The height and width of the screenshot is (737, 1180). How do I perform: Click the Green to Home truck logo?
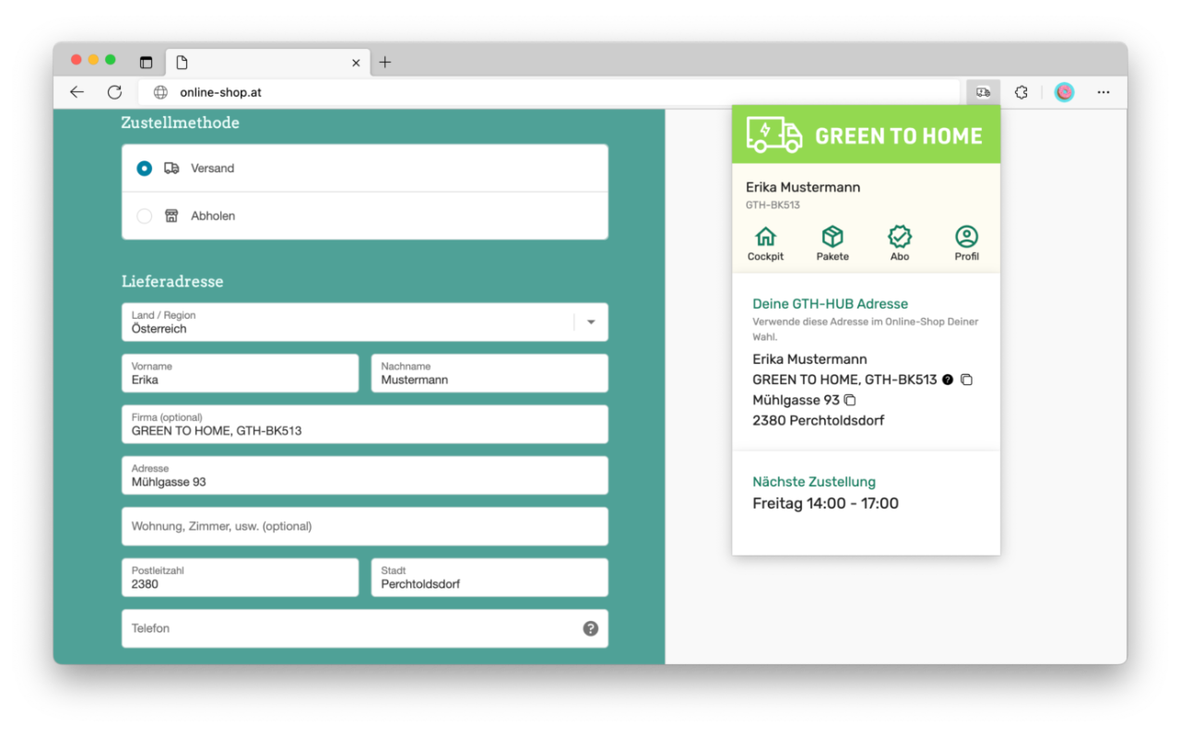pyautogui.click(x=774, y=135)
